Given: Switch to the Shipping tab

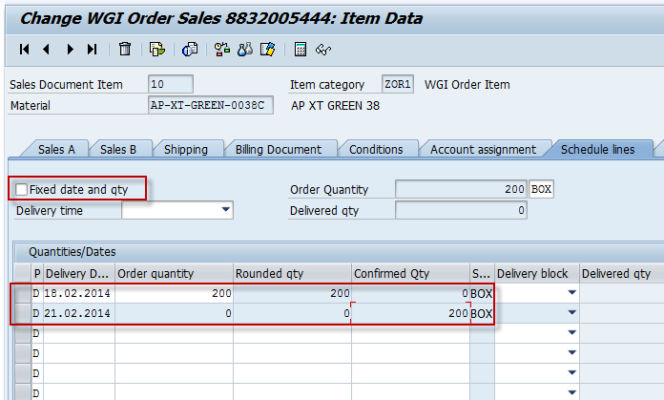Looking at the screenshot, I should point(185,149).
